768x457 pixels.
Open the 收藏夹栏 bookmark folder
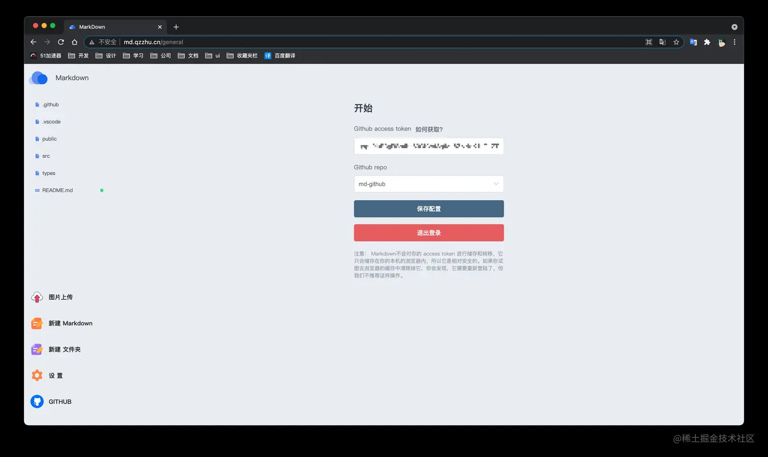[x=242, y=56]
